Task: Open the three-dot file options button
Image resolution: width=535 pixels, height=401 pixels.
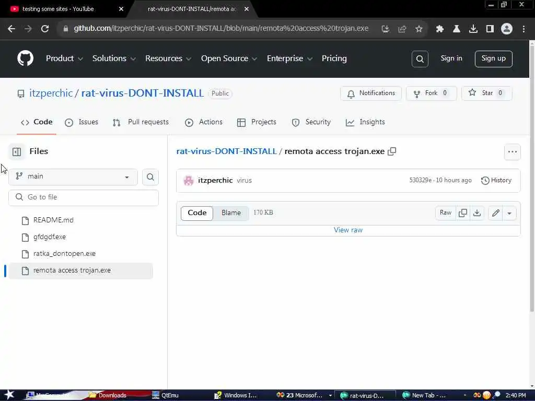Action: click(x=513, y=152)
